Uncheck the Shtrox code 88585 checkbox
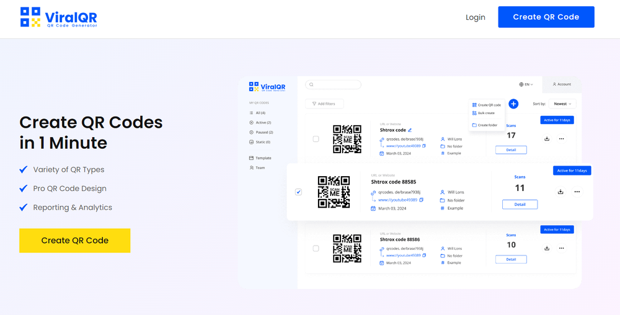Screen dimensions: 620x315 point(299,192)
